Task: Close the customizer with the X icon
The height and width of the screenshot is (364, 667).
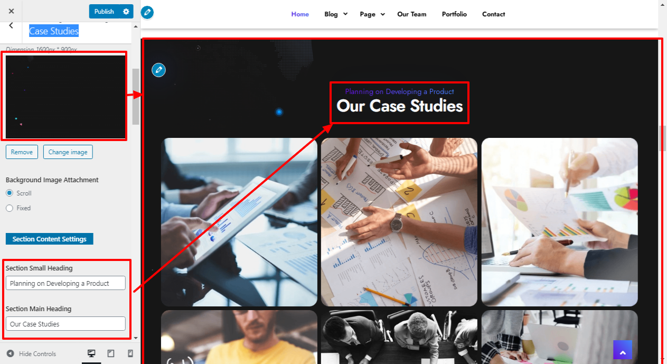Action: [x=11, y=11]
